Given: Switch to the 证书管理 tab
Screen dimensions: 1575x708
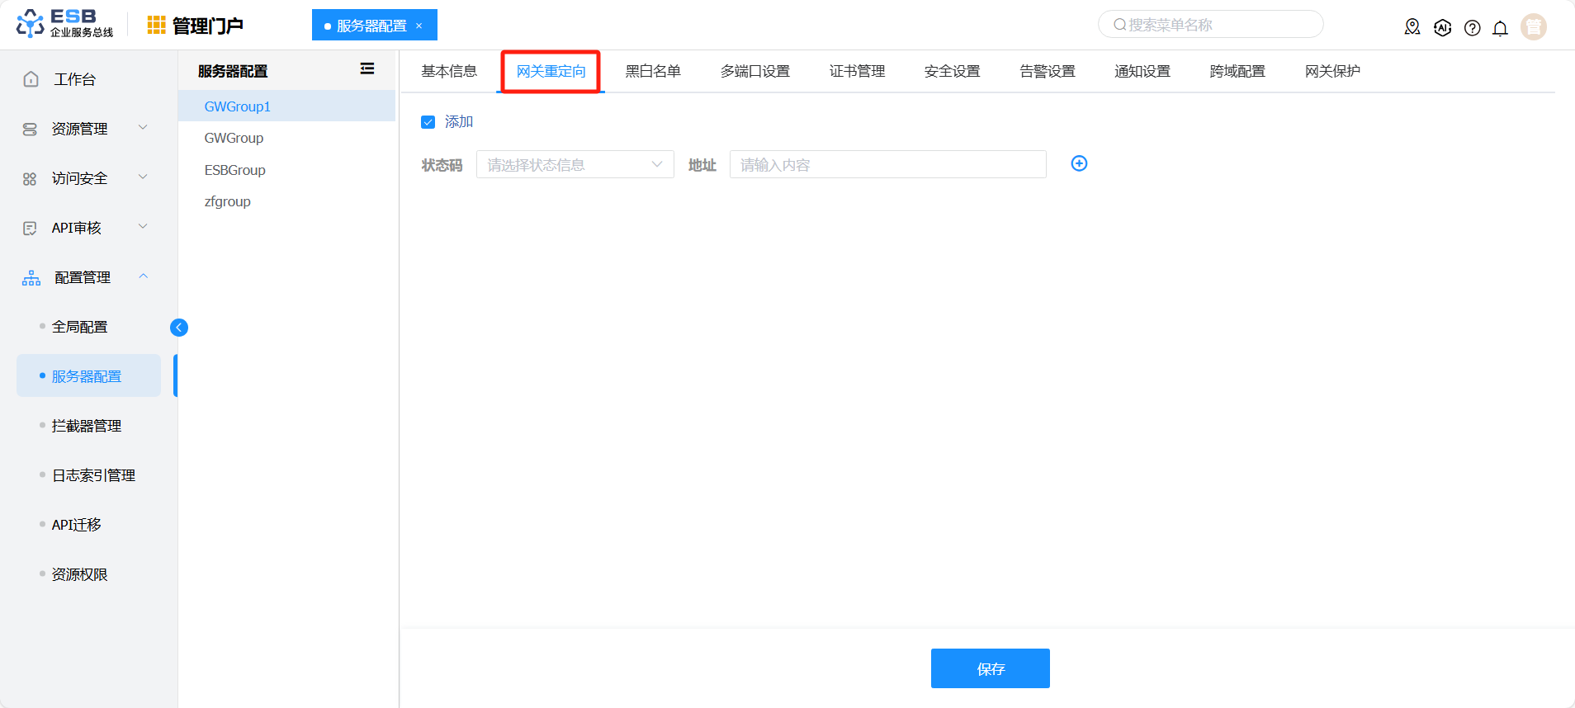Looking at the screenshot, I should click(857, 72).
